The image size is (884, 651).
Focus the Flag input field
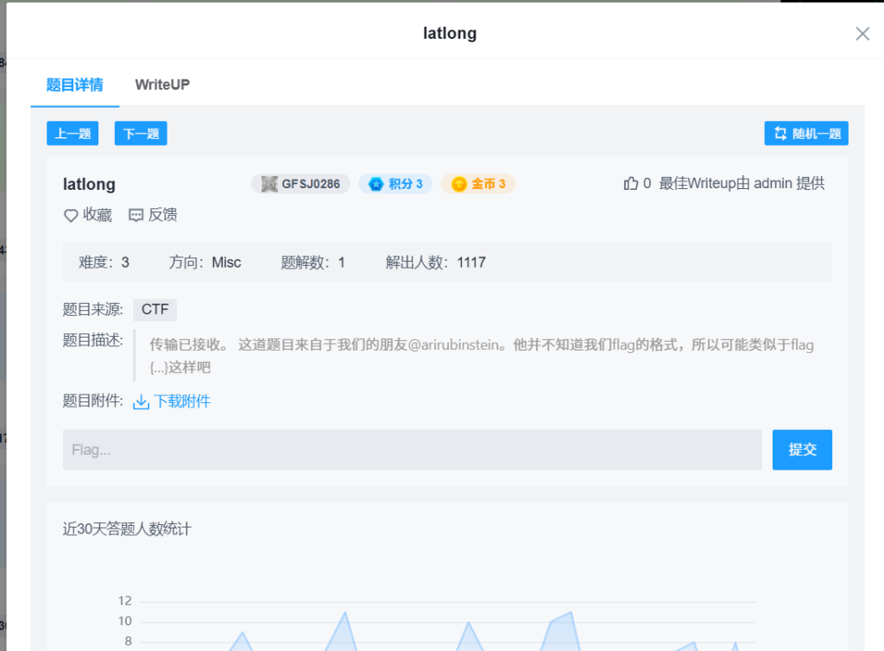tap(412, 450)
